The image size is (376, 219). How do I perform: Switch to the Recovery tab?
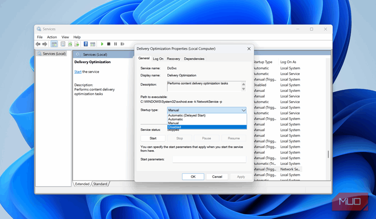tap(173, 59)
